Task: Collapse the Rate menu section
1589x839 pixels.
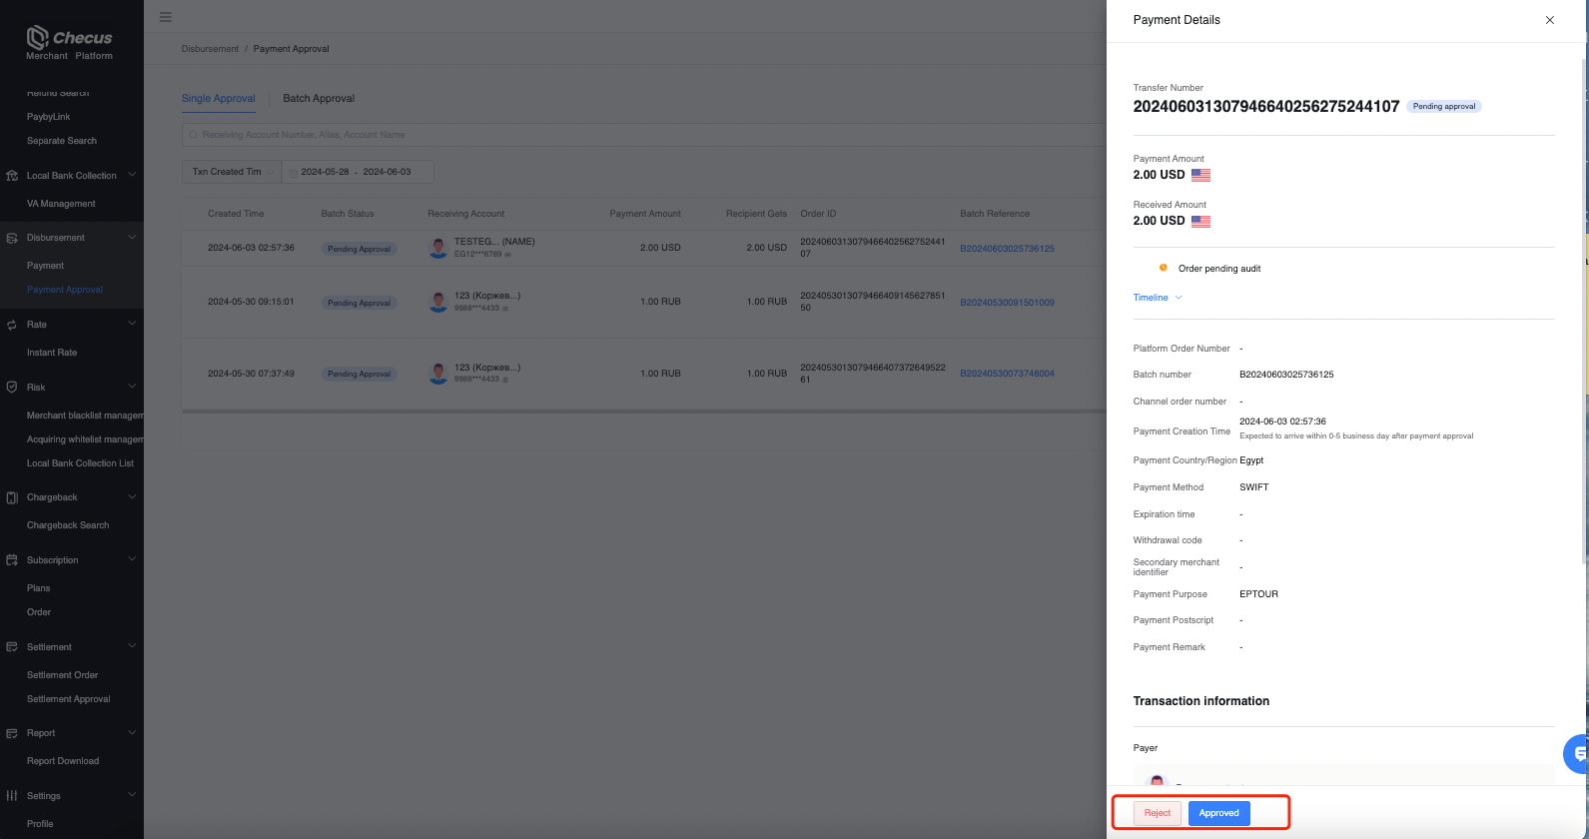Action: point(132,325)
